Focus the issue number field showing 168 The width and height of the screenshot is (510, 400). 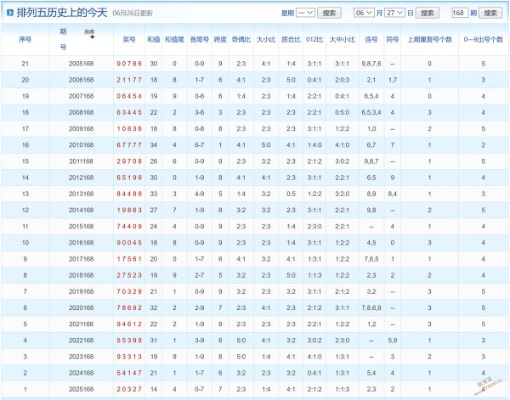coord(460,13)
